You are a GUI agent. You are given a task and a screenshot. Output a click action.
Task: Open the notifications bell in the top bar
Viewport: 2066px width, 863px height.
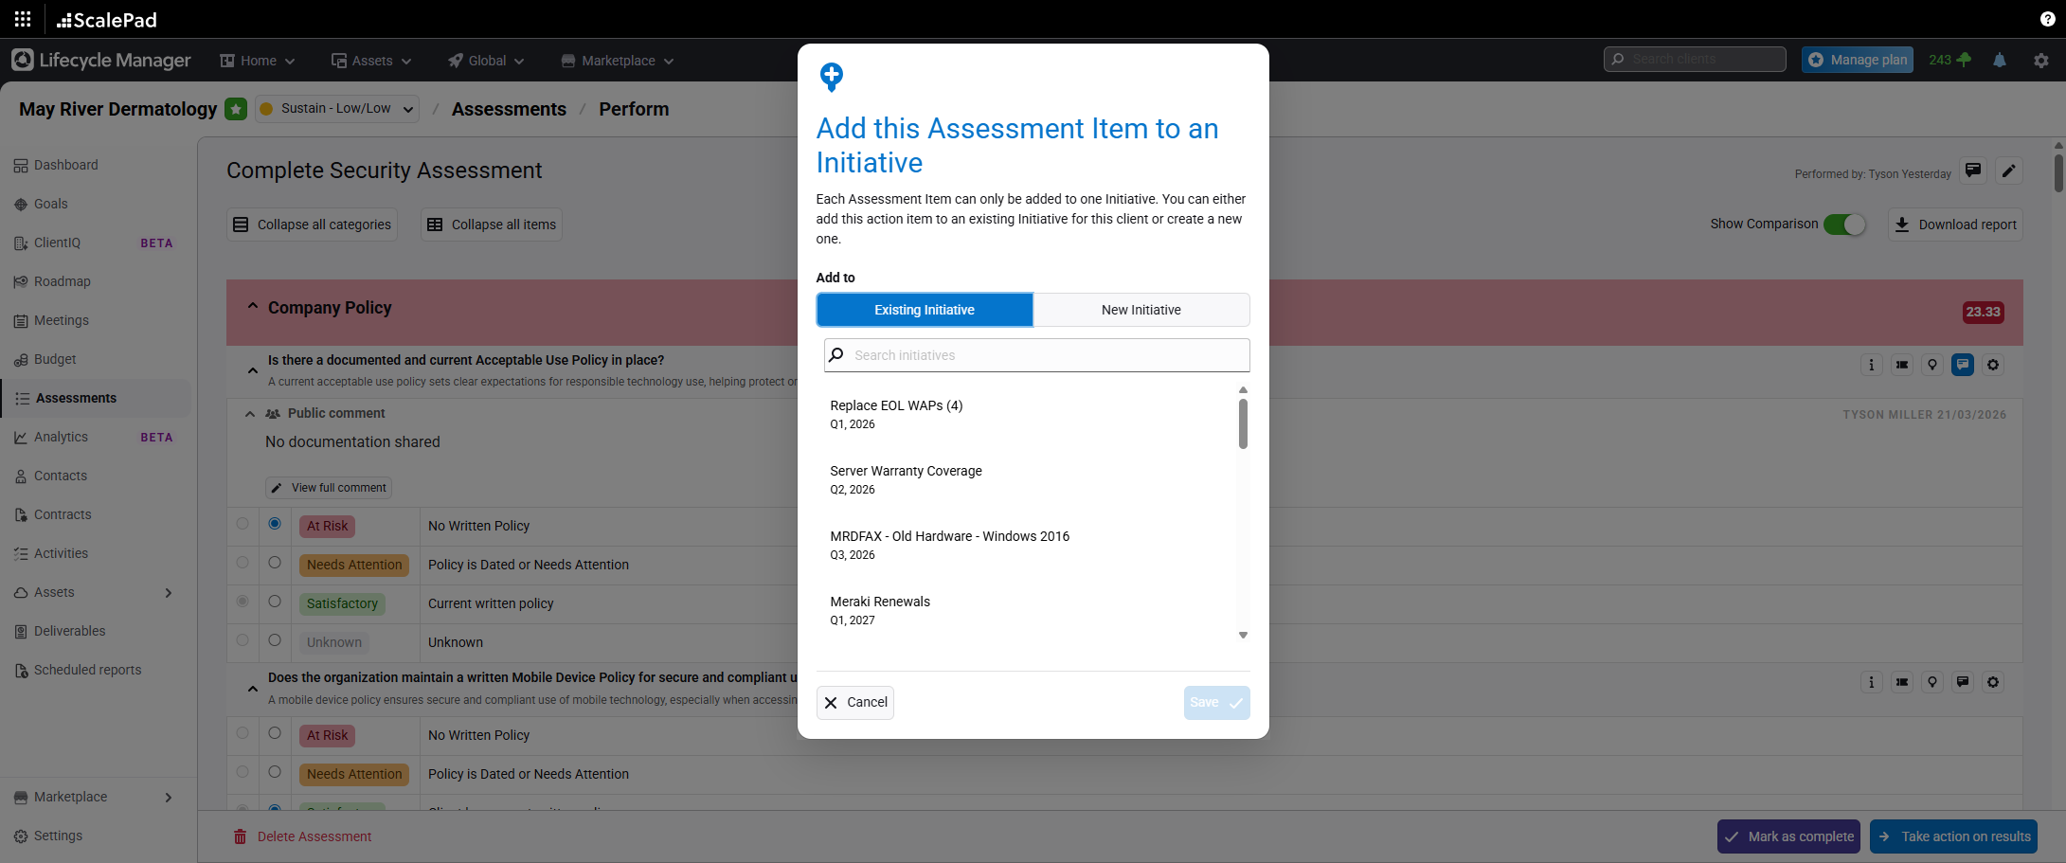coord(2000,60)
